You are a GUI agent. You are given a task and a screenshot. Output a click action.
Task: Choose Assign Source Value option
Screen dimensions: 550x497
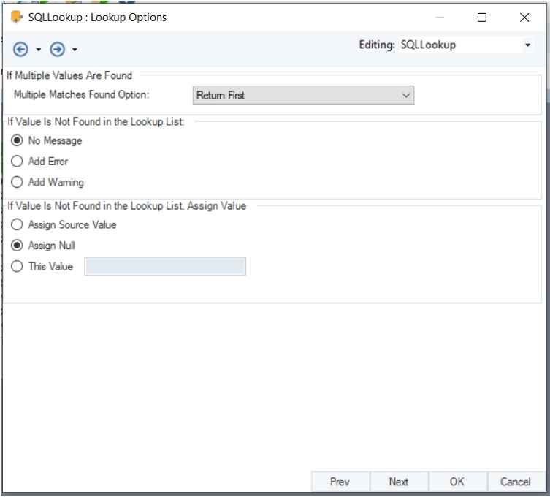17,224
